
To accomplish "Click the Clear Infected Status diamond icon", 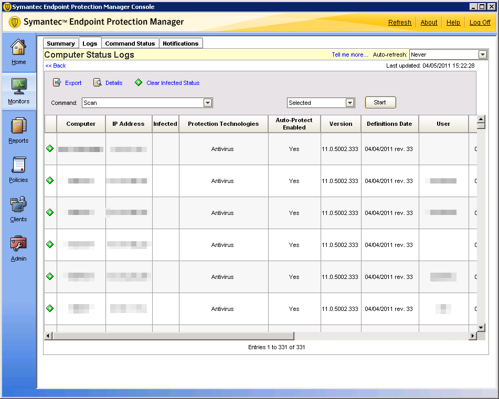I will pos(139,83).
